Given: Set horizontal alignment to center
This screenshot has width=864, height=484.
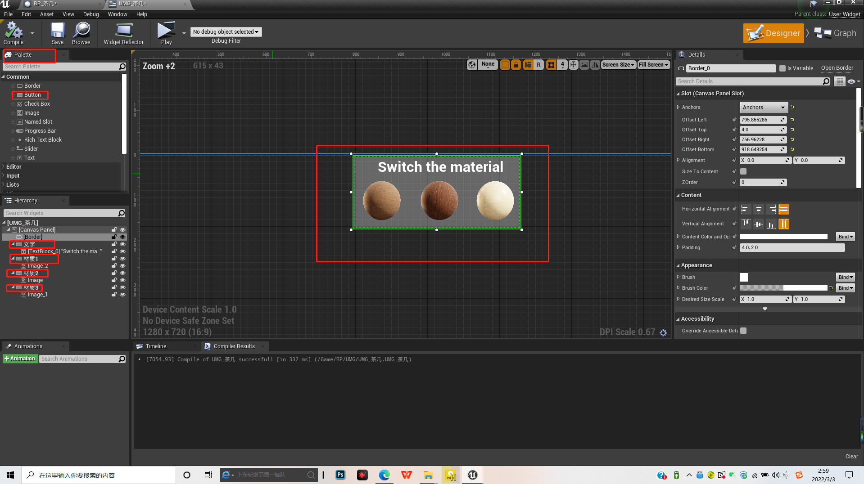Looking at the screenshot, I should pos(759,209).
